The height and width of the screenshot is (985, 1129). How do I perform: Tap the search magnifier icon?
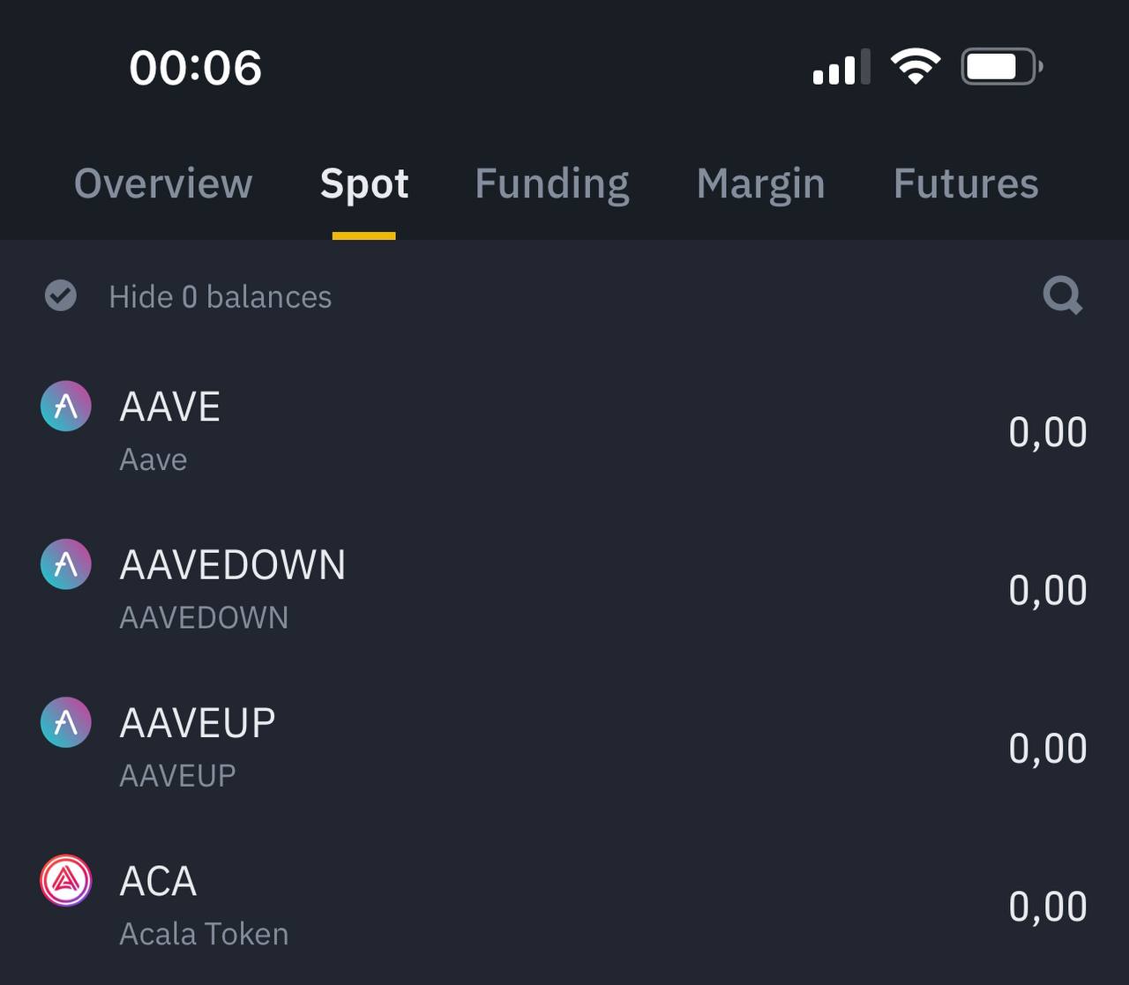pos(1062,295)
